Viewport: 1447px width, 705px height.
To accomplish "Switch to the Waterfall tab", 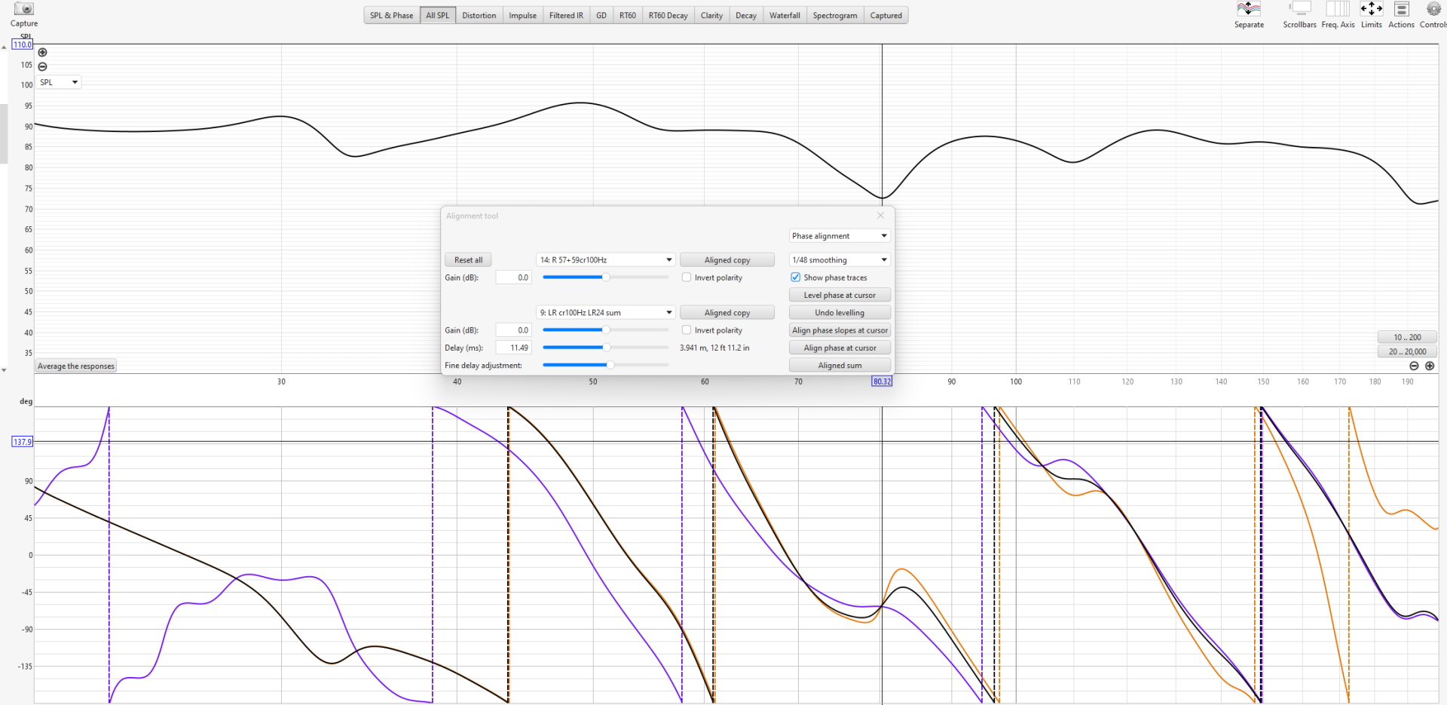I will coord(784,16).
